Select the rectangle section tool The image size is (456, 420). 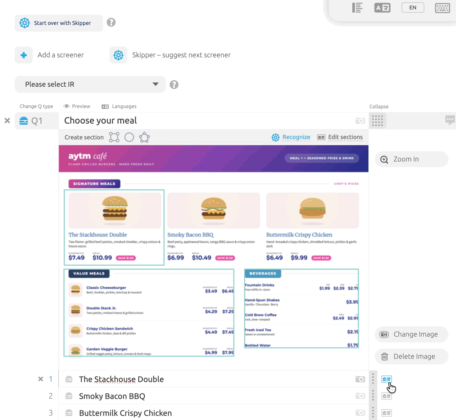[x=114, y=137]
